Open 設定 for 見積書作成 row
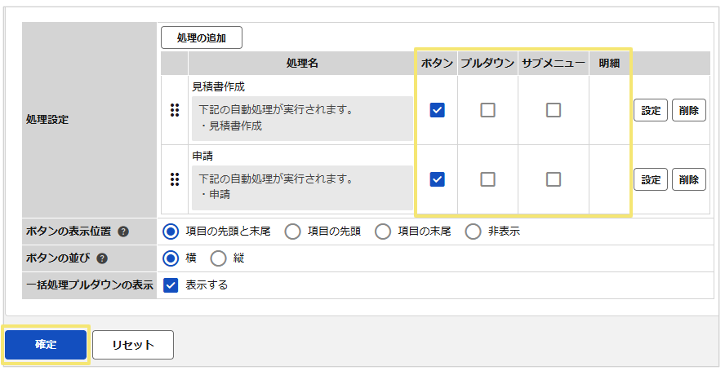This screenshot has height=375, width=725. pos(651,110)
